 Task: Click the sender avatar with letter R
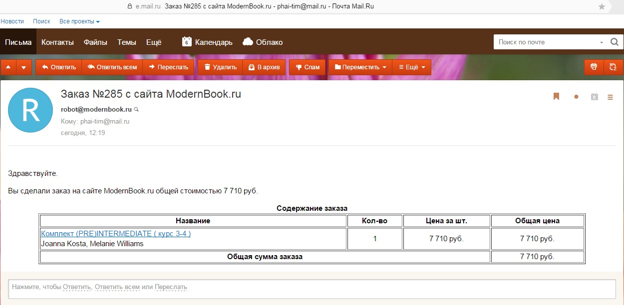[30, 110]
